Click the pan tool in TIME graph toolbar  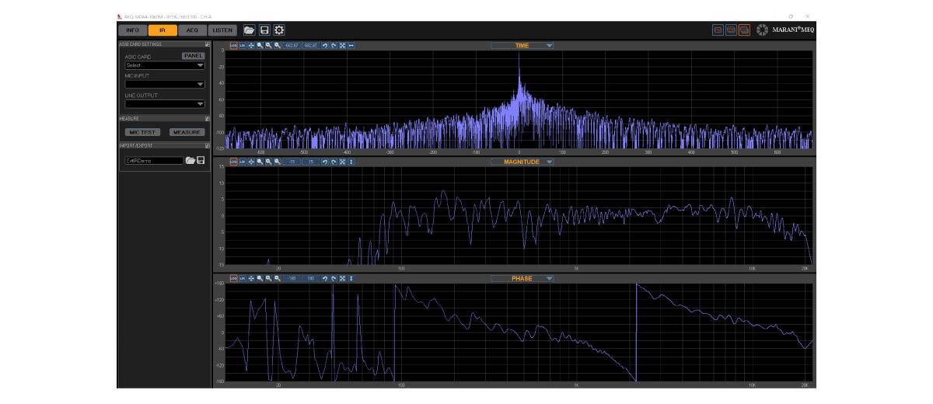point(250,46)
